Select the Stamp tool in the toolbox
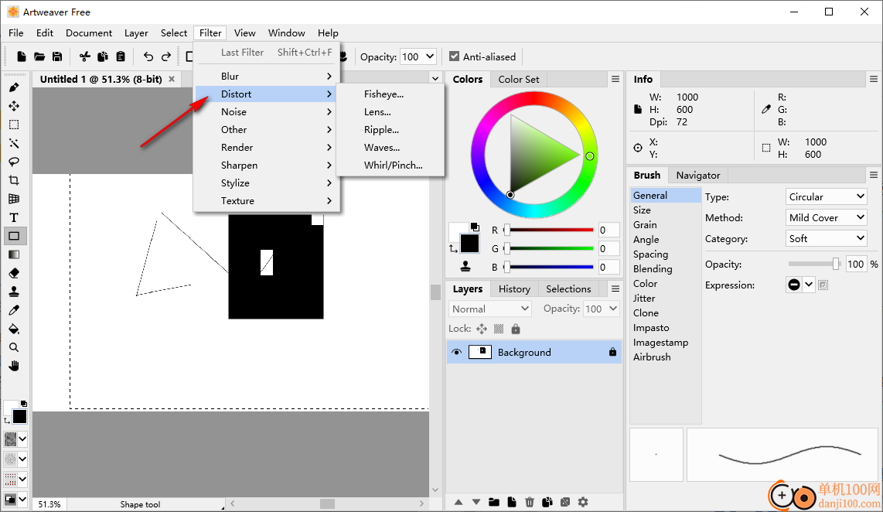 14,292
